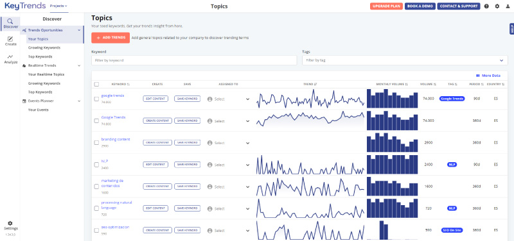Sort by Keyword column header
Viewport: 514px width, 241px height.
(120, 85)
